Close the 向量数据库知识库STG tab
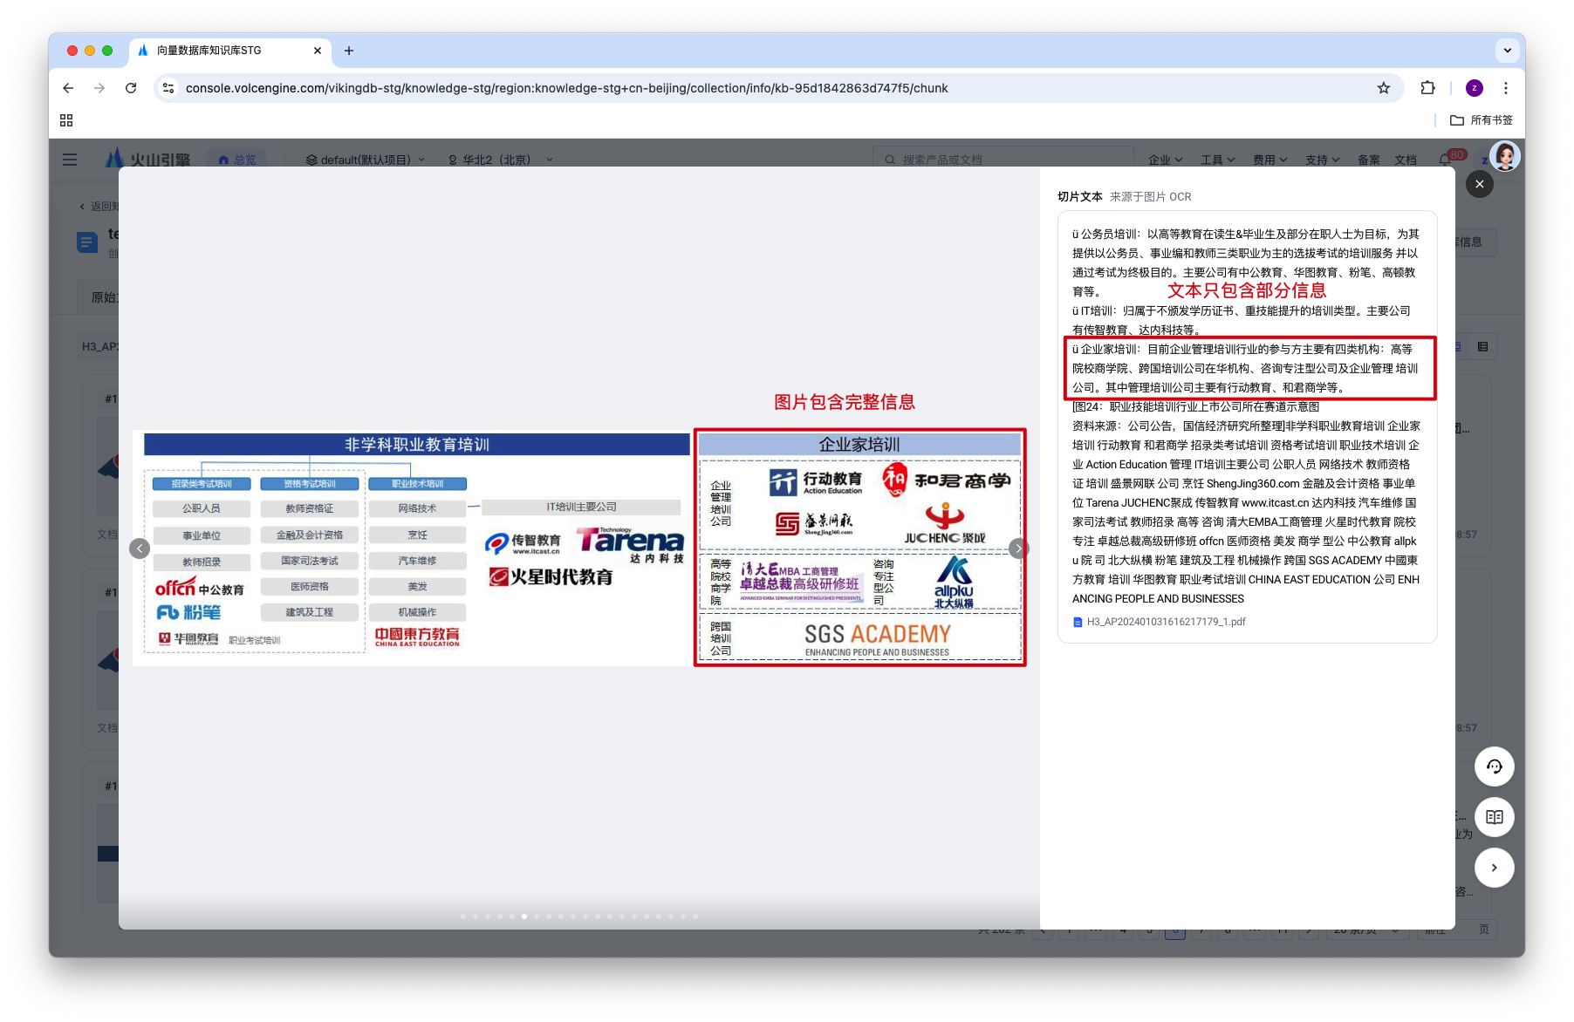Image resolution: width=1574 pixels, height=1022 pixels. pyautogui.click(x=318, y=51)
